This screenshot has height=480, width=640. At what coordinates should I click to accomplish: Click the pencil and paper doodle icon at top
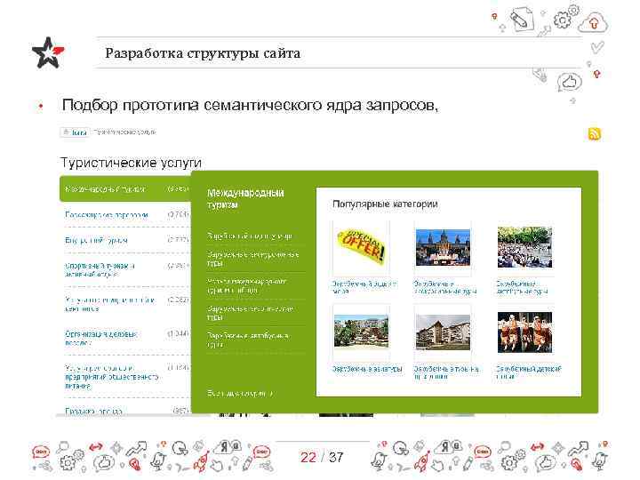(522, 19)
